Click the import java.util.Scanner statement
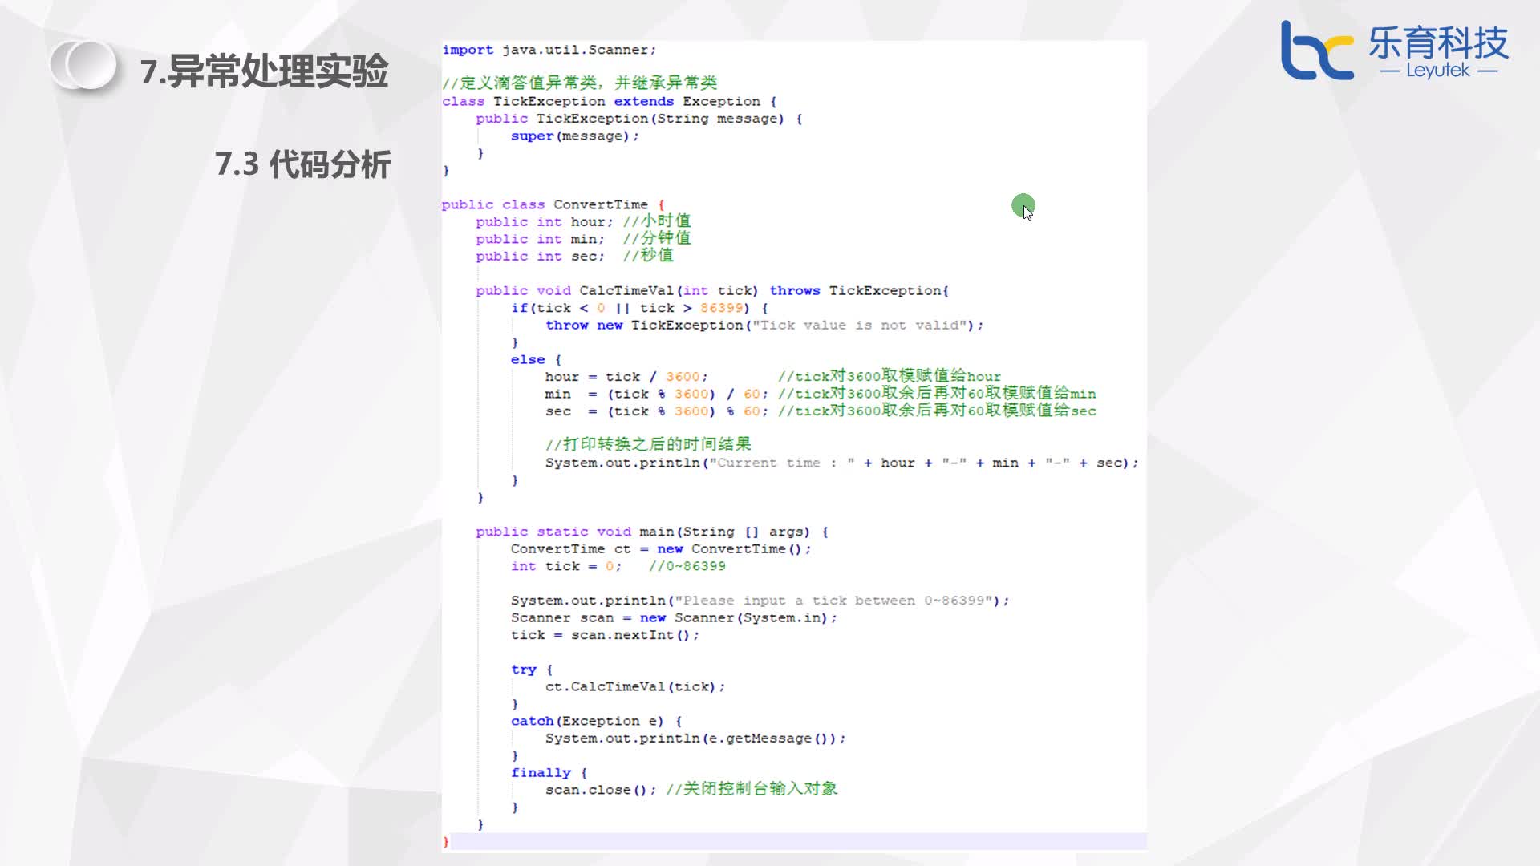Image resolution: width=1540 pixels, height=866 pixels. pyautogui.click(x=548, y=49)
